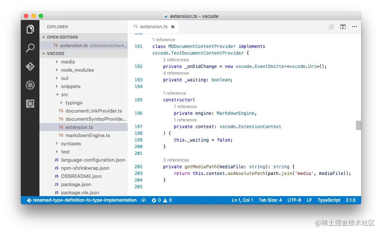Open the editor More actions ellipsis menu

coord(354,27)
